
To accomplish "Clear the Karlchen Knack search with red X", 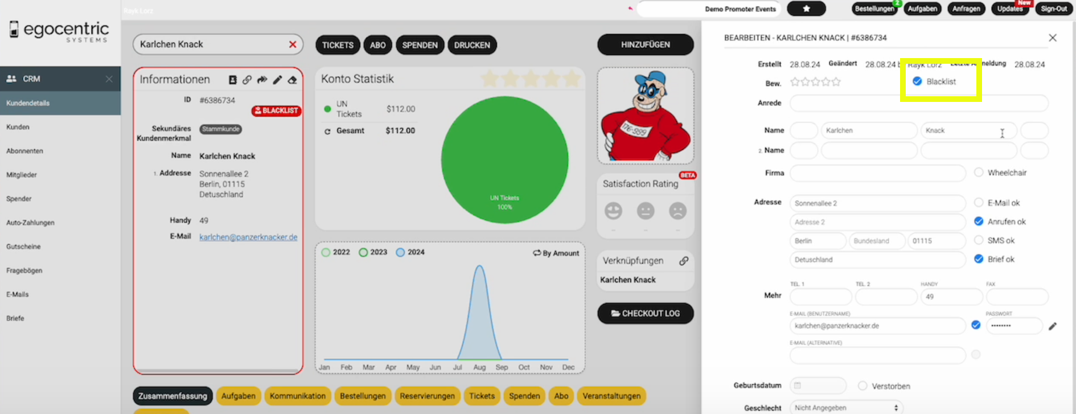I will point(293,44).
